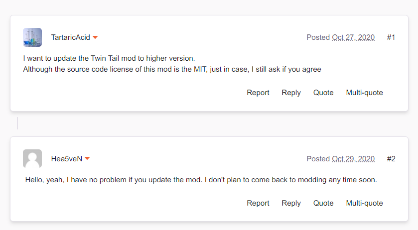
Task: Expand the orange arrow beside Hea5veN
Action: (87, 159)
